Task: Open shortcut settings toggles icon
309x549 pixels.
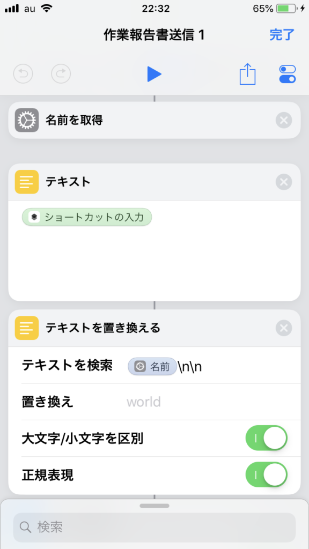Action: point(288,74)
